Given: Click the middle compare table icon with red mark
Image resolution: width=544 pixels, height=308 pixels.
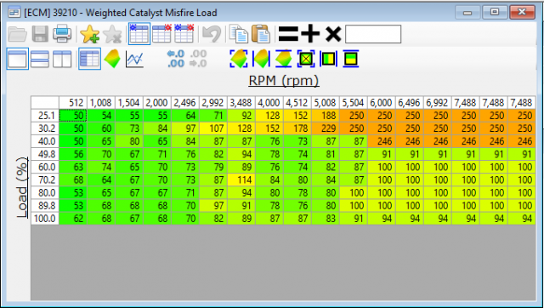Looking at the screenshot, I should (x=161, y=34).
